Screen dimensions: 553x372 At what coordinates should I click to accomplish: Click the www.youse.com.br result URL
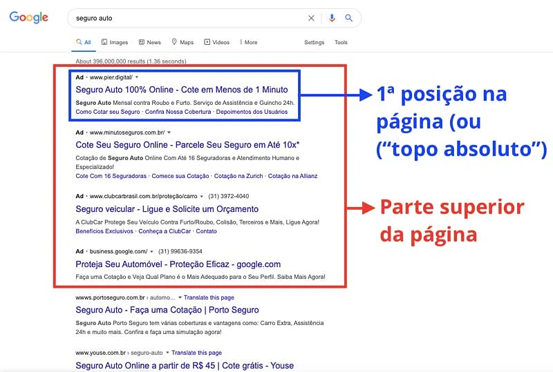(100, 353)
